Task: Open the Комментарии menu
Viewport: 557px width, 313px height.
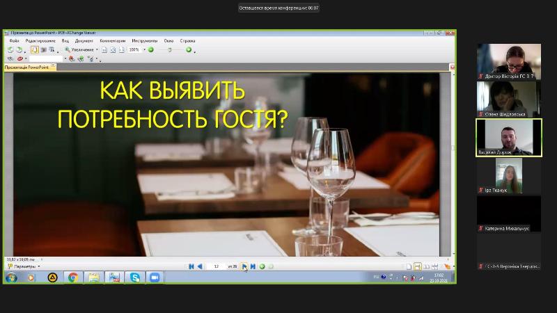Action: [x=113, y=41]
